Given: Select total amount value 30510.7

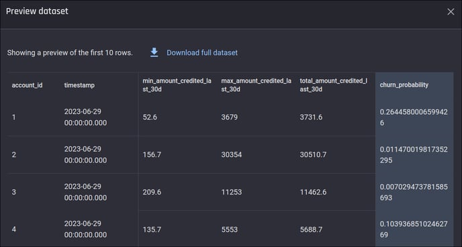Looking at the screenshot, I should point(313,154).
